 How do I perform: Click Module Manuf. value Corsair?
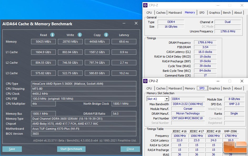point(188,109)
